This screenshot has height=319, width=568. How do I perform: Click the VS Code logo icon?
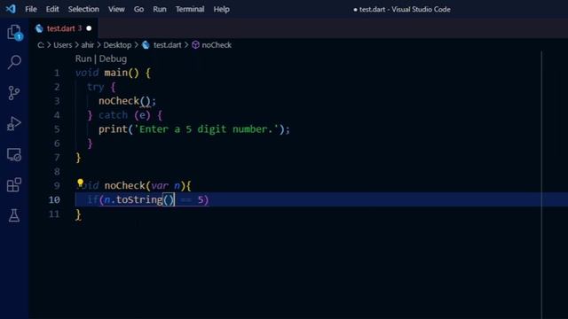11,9
